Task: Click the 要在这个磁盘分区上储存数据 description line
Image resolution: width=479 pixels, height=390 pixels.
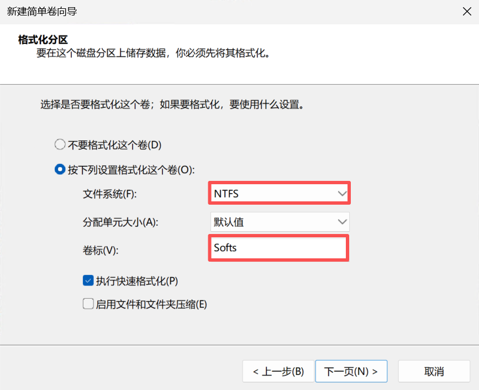Action: point(153,54)
